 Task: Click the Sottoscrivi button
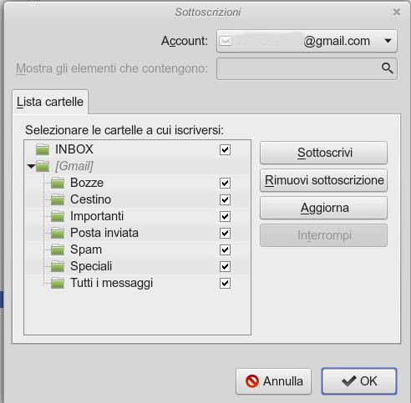(323, 153)
